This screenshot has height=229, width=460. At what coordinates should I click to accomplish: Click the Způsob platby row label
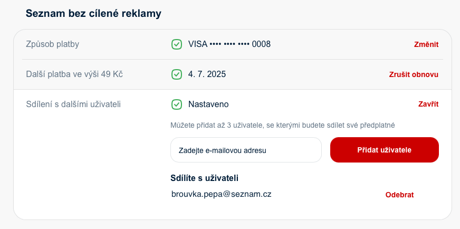click(53, 44)
